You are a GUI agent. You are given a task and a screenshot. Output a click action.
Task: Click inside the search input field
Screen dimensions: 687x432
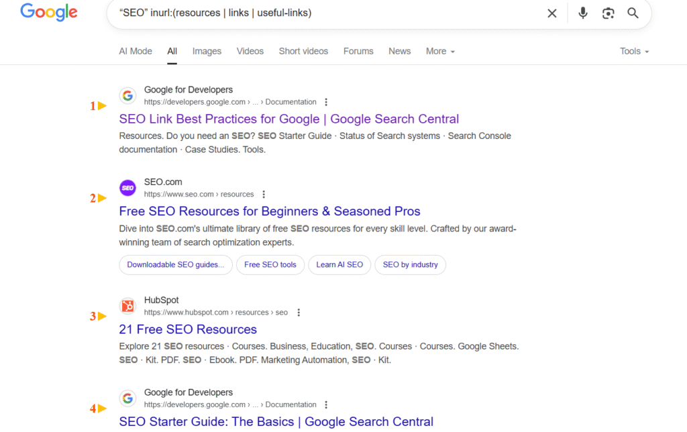pos(335,13)
